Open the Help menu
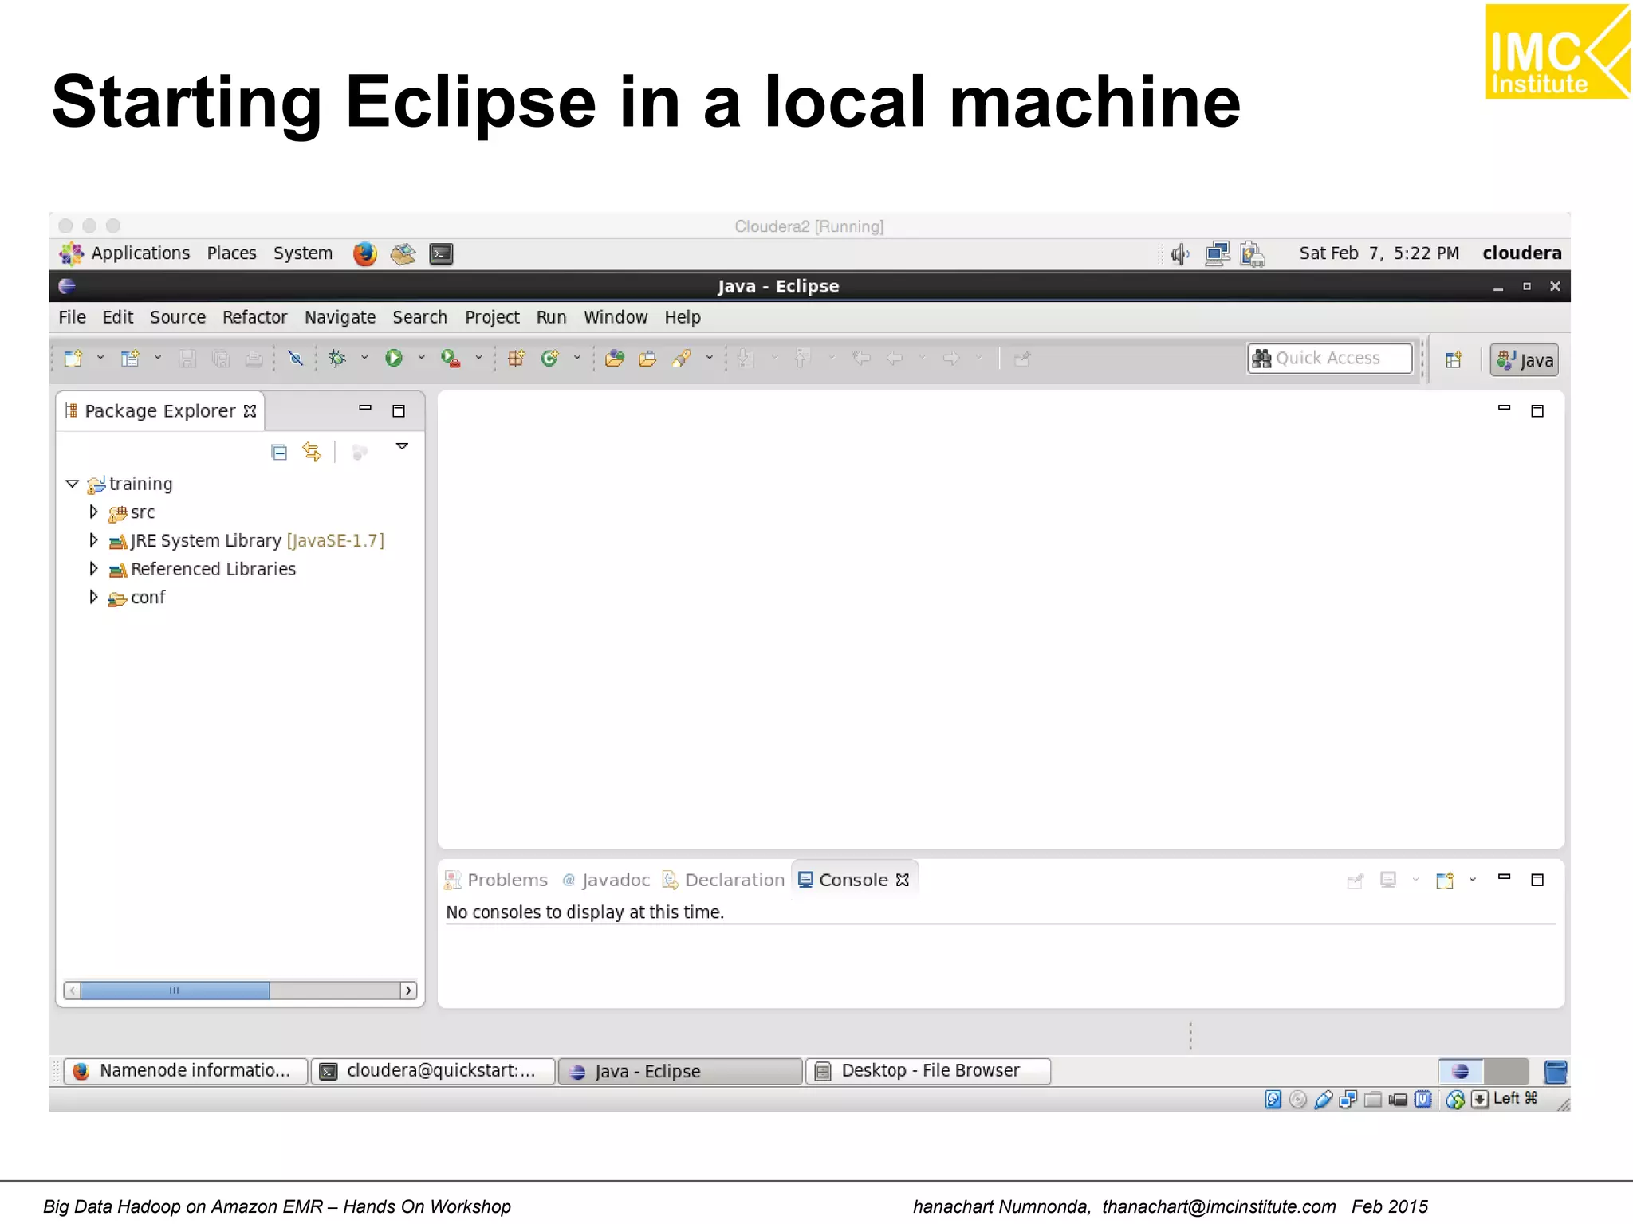Viewport: 1633px width, 1224px height. [x=683, y=317]
